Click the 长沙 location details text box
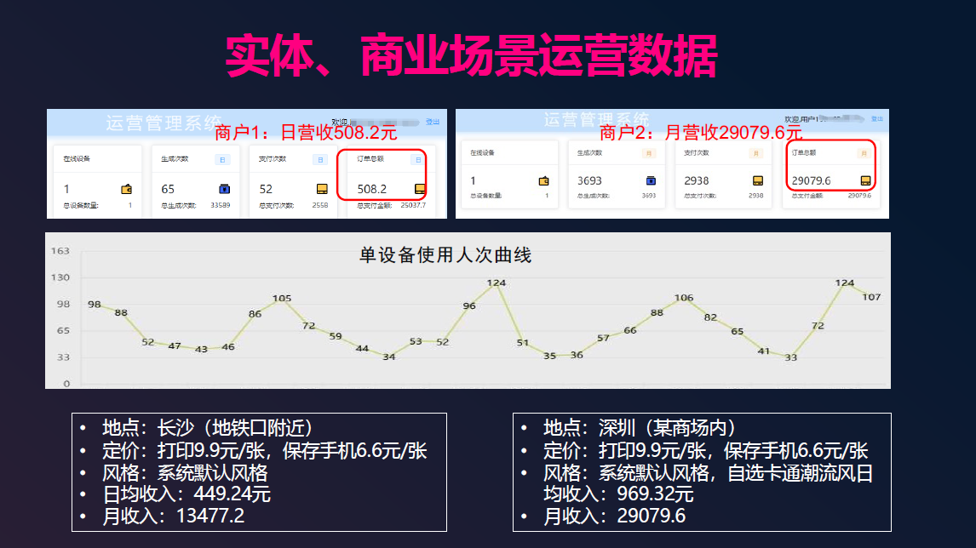976x548 pixels. [x=259, y=471]
